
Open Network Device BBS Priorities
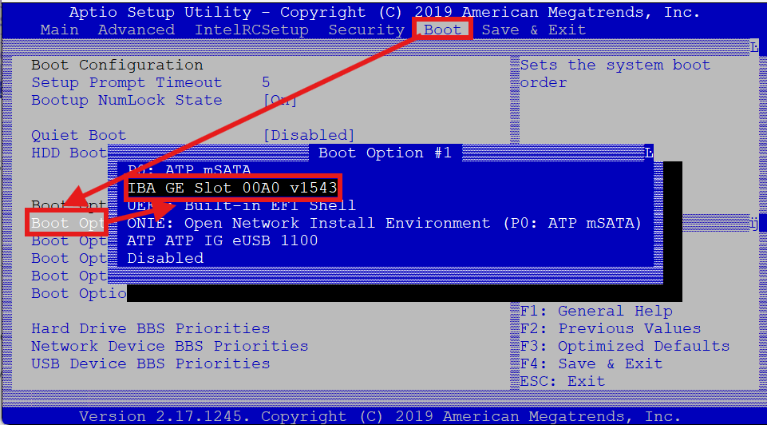(x=169, y=346)
